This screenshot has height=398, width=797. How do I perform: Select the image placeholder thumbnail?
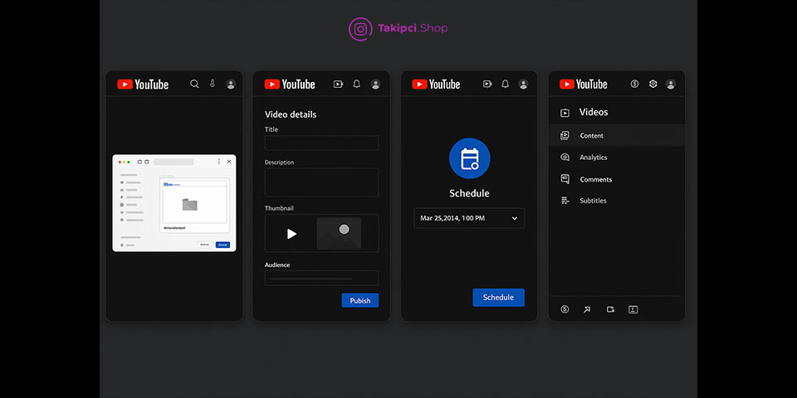(x=339, y=234)
